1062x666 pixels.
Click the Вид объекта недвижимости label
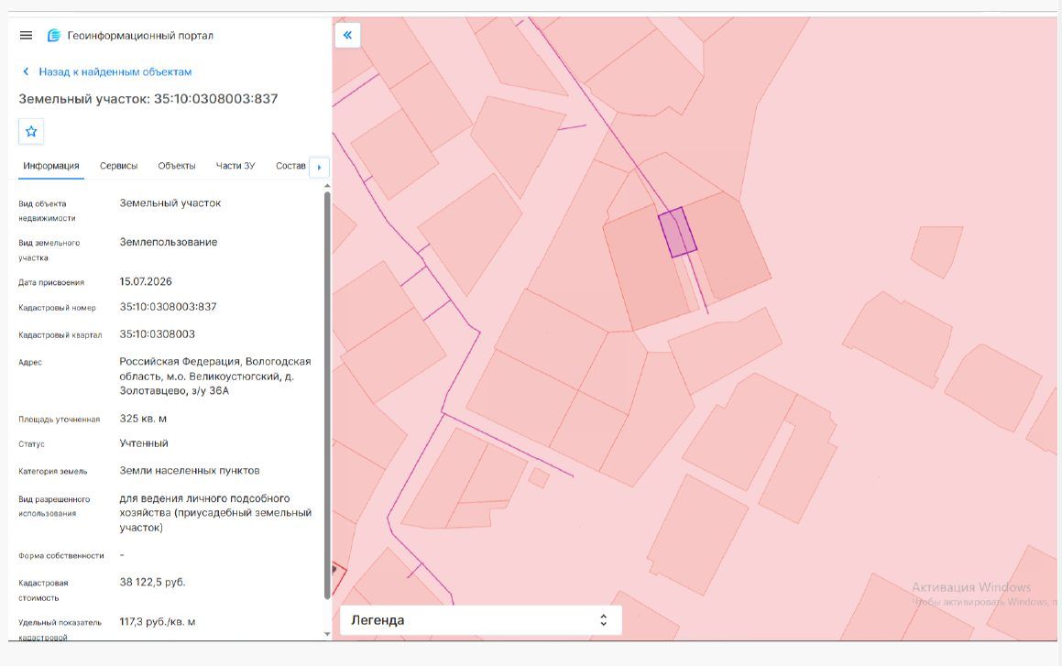point(47,211)
